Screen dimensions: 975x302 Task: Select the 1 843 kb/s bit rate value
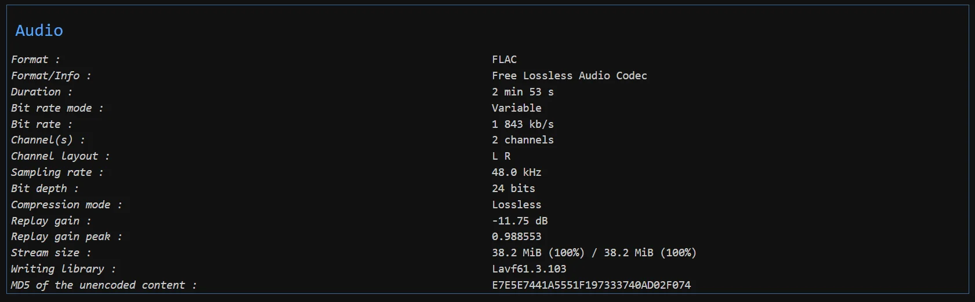click(x=523, y=124)
